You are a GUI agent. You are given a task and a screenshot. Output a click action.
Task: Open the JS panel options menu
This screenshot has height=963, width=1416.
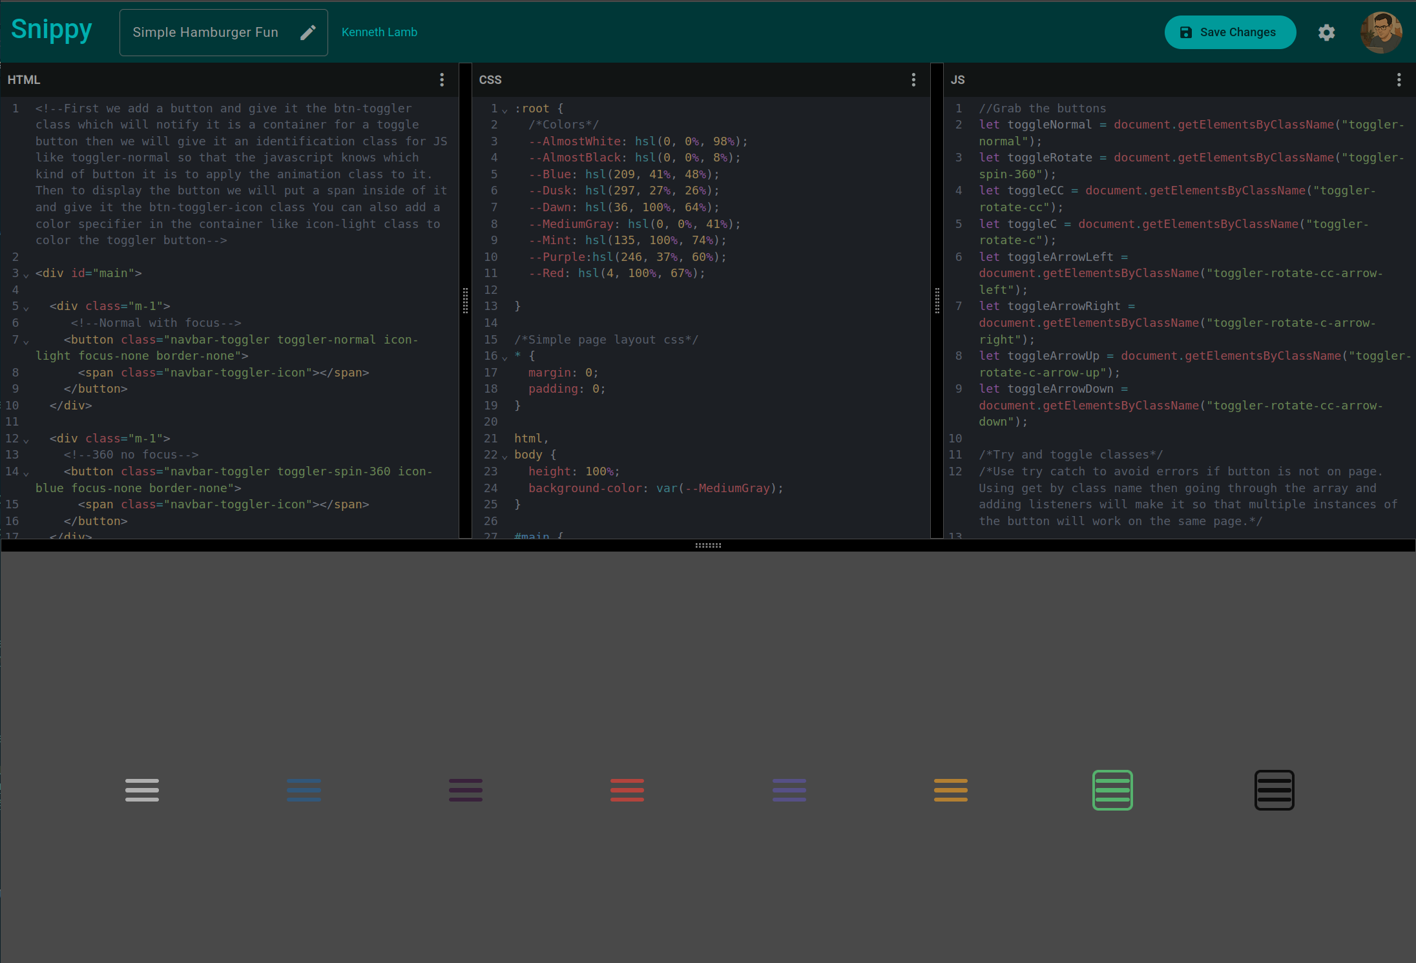tap(1399, 79)
